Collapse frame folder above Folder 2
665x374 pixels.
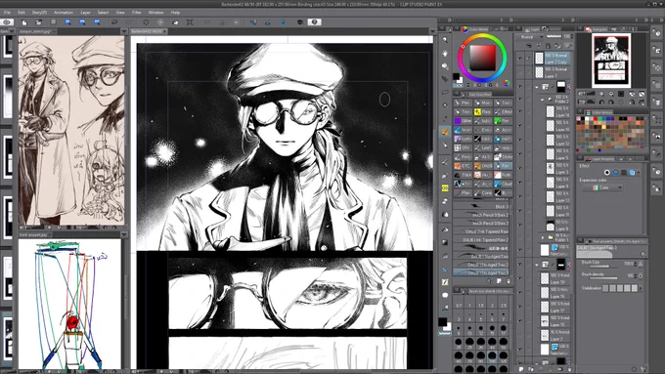(x=537, y=86)
